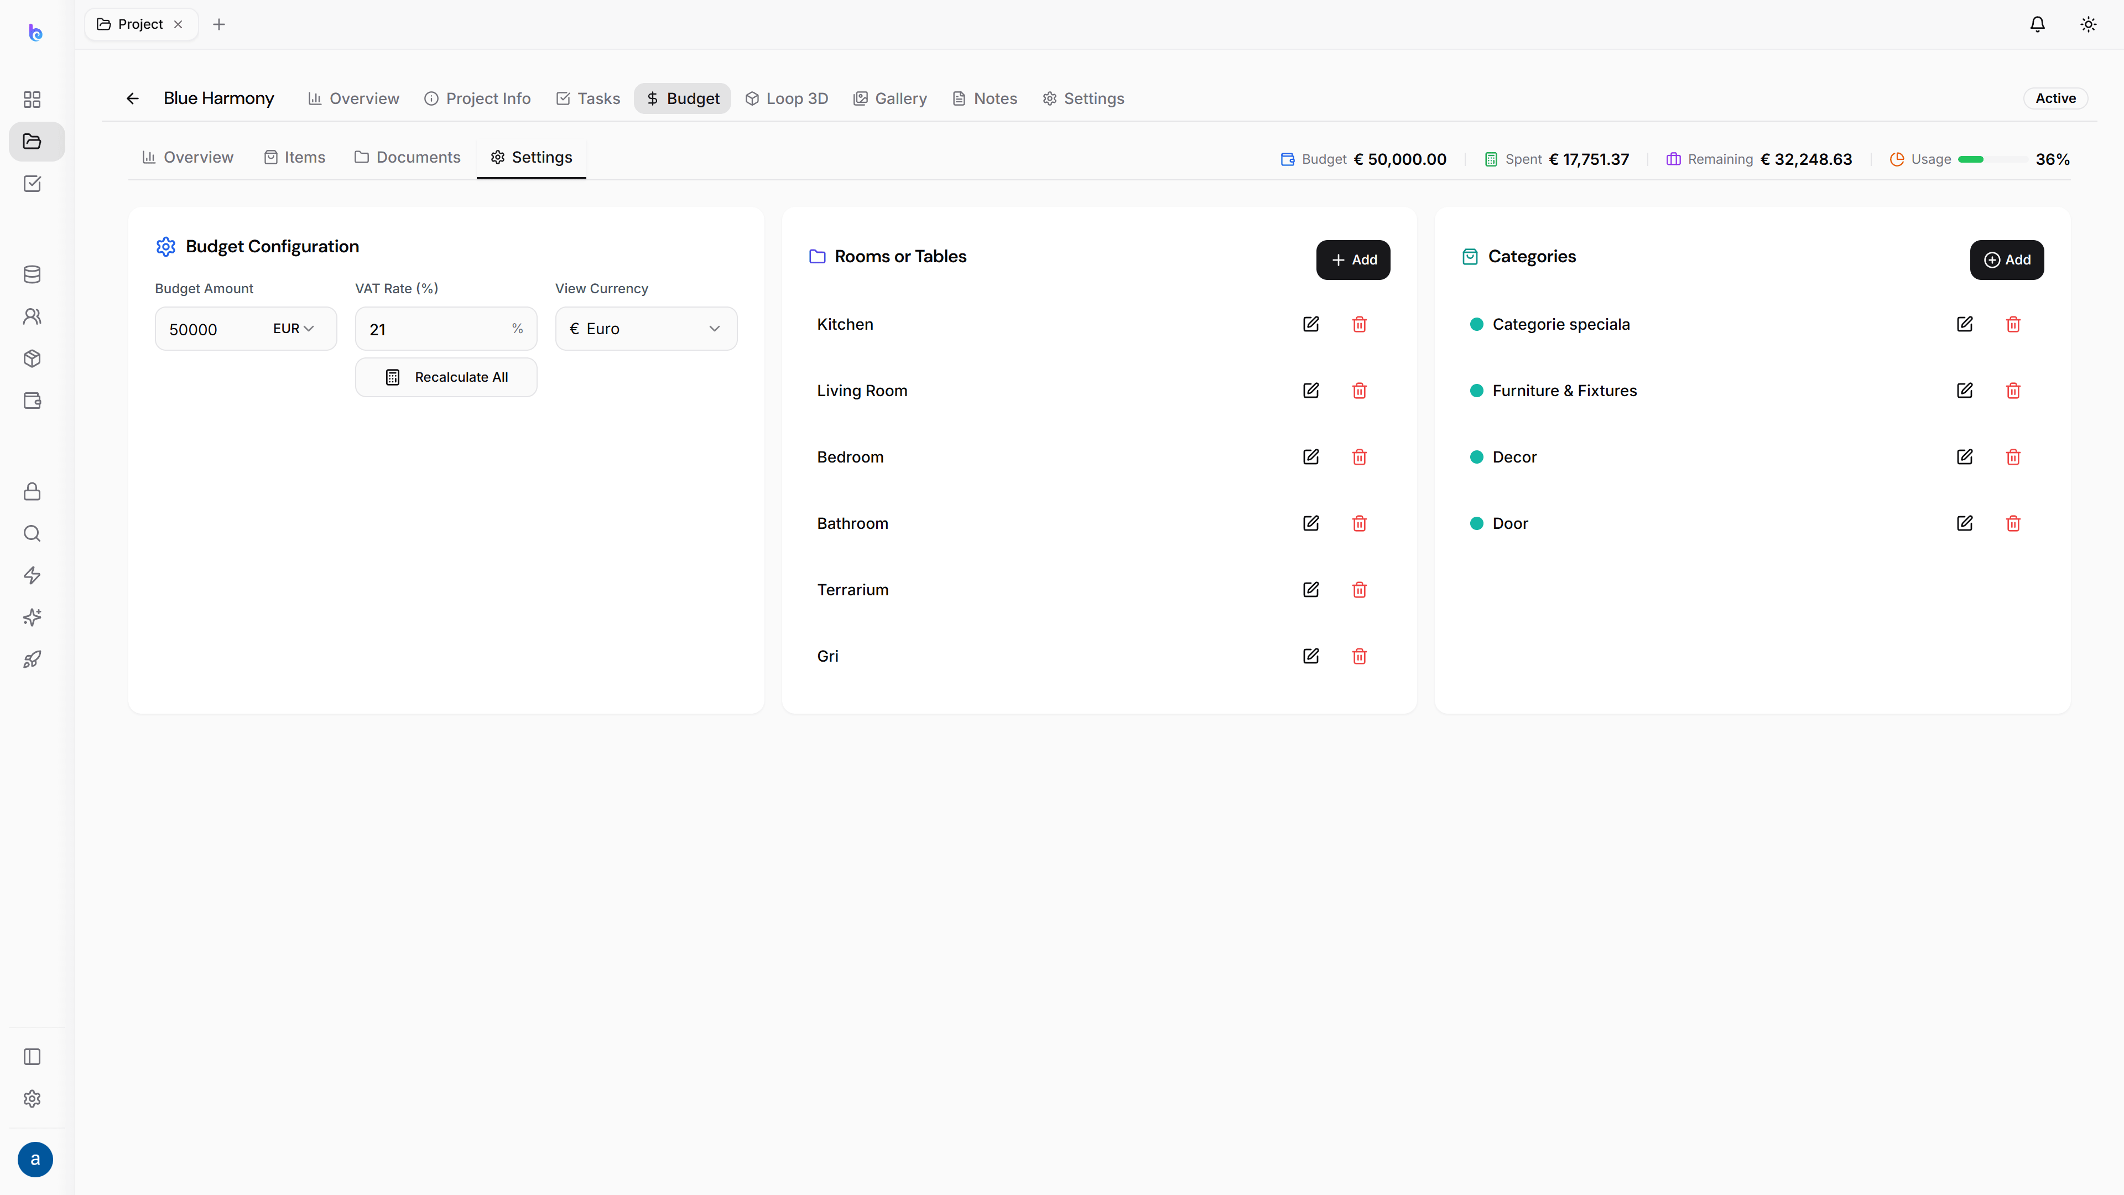Switch to budget Documents sub-tab
2124x1195 pixels.
[x=407, y=158]
